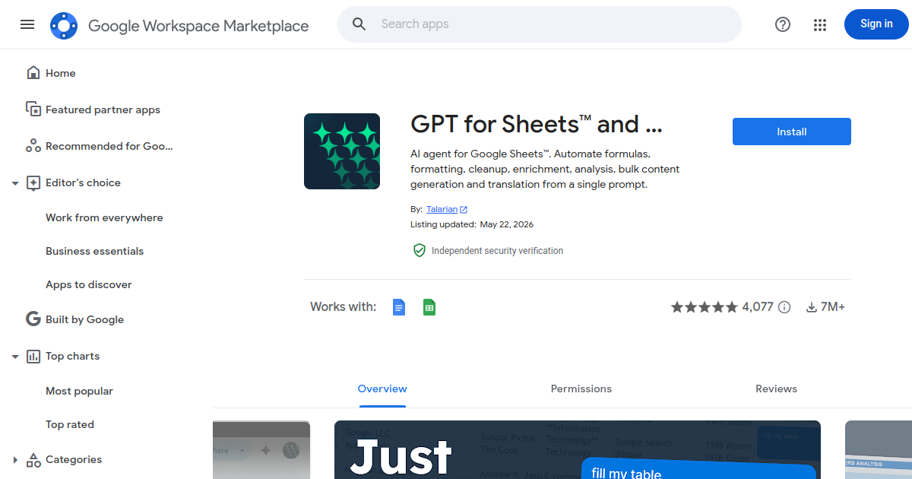Switch to the Permissions tab

581,389
